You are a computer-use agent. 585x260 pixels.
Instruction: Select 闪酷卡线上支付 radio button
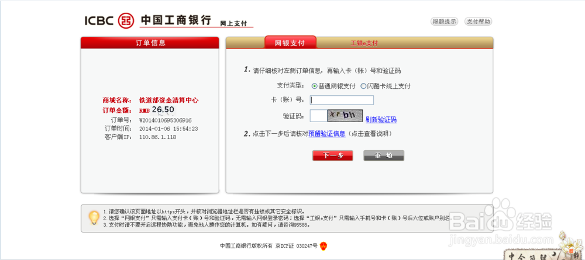coord(363,86)
